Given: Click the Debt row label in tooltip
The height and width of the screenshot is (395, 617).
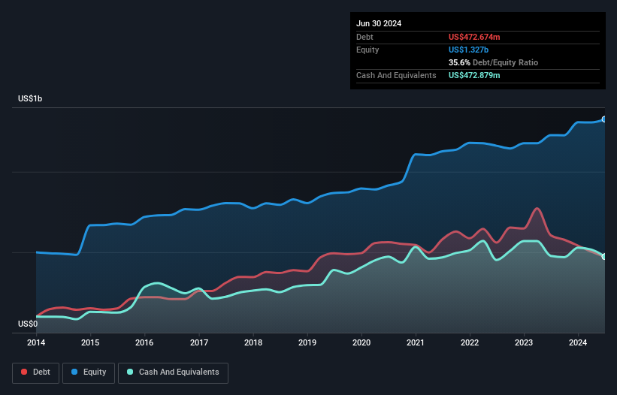Looking at the screenshot, I should [x=364, y=37].
